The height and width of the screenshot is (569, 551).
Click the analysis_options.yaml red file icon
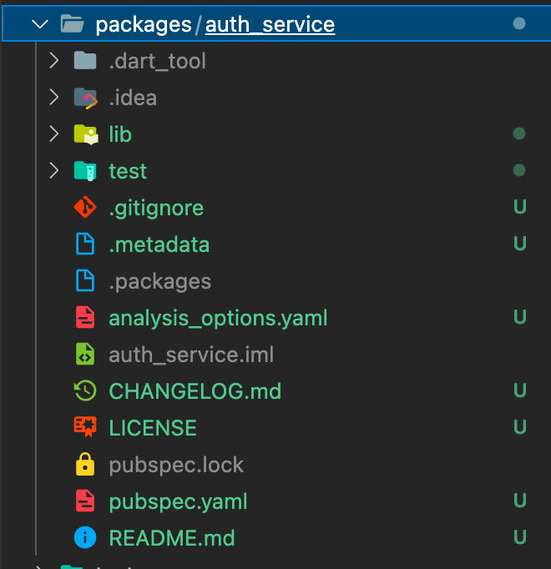85,318
